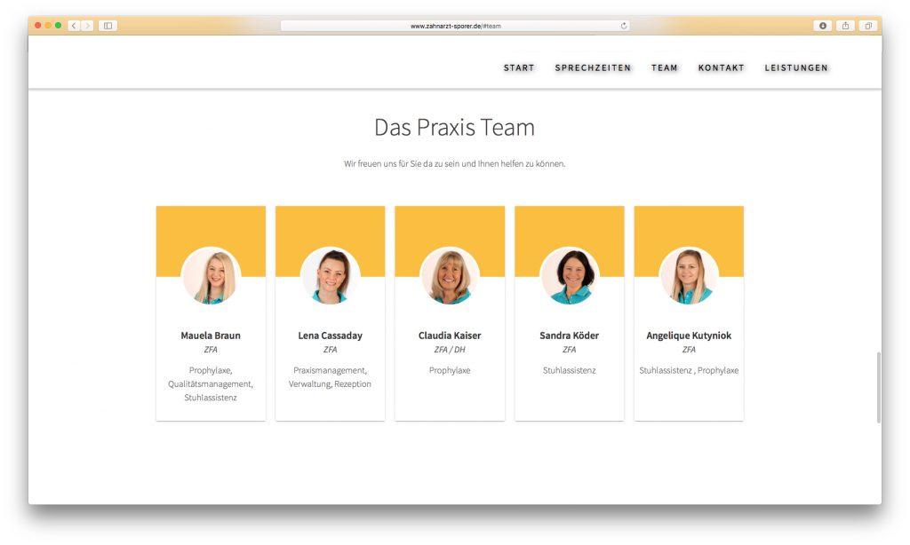Open the KONTAKT navigation link
The image size is (910, 545).
coord(721,67)
